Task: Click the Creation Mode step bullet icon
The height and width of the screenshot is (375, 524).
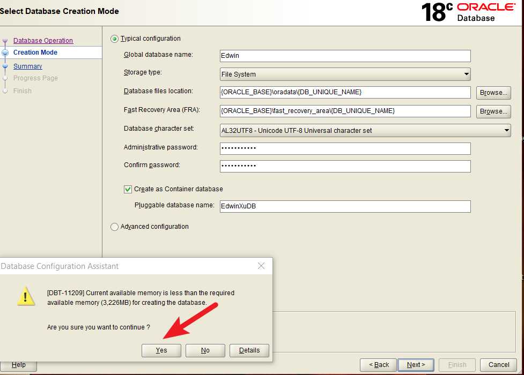Action: coord(5,52)
